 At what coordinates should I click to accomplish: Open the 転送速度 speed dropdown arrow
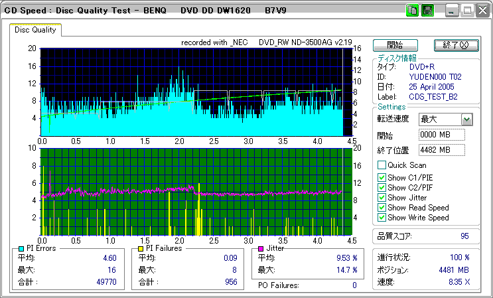point(466,119)
